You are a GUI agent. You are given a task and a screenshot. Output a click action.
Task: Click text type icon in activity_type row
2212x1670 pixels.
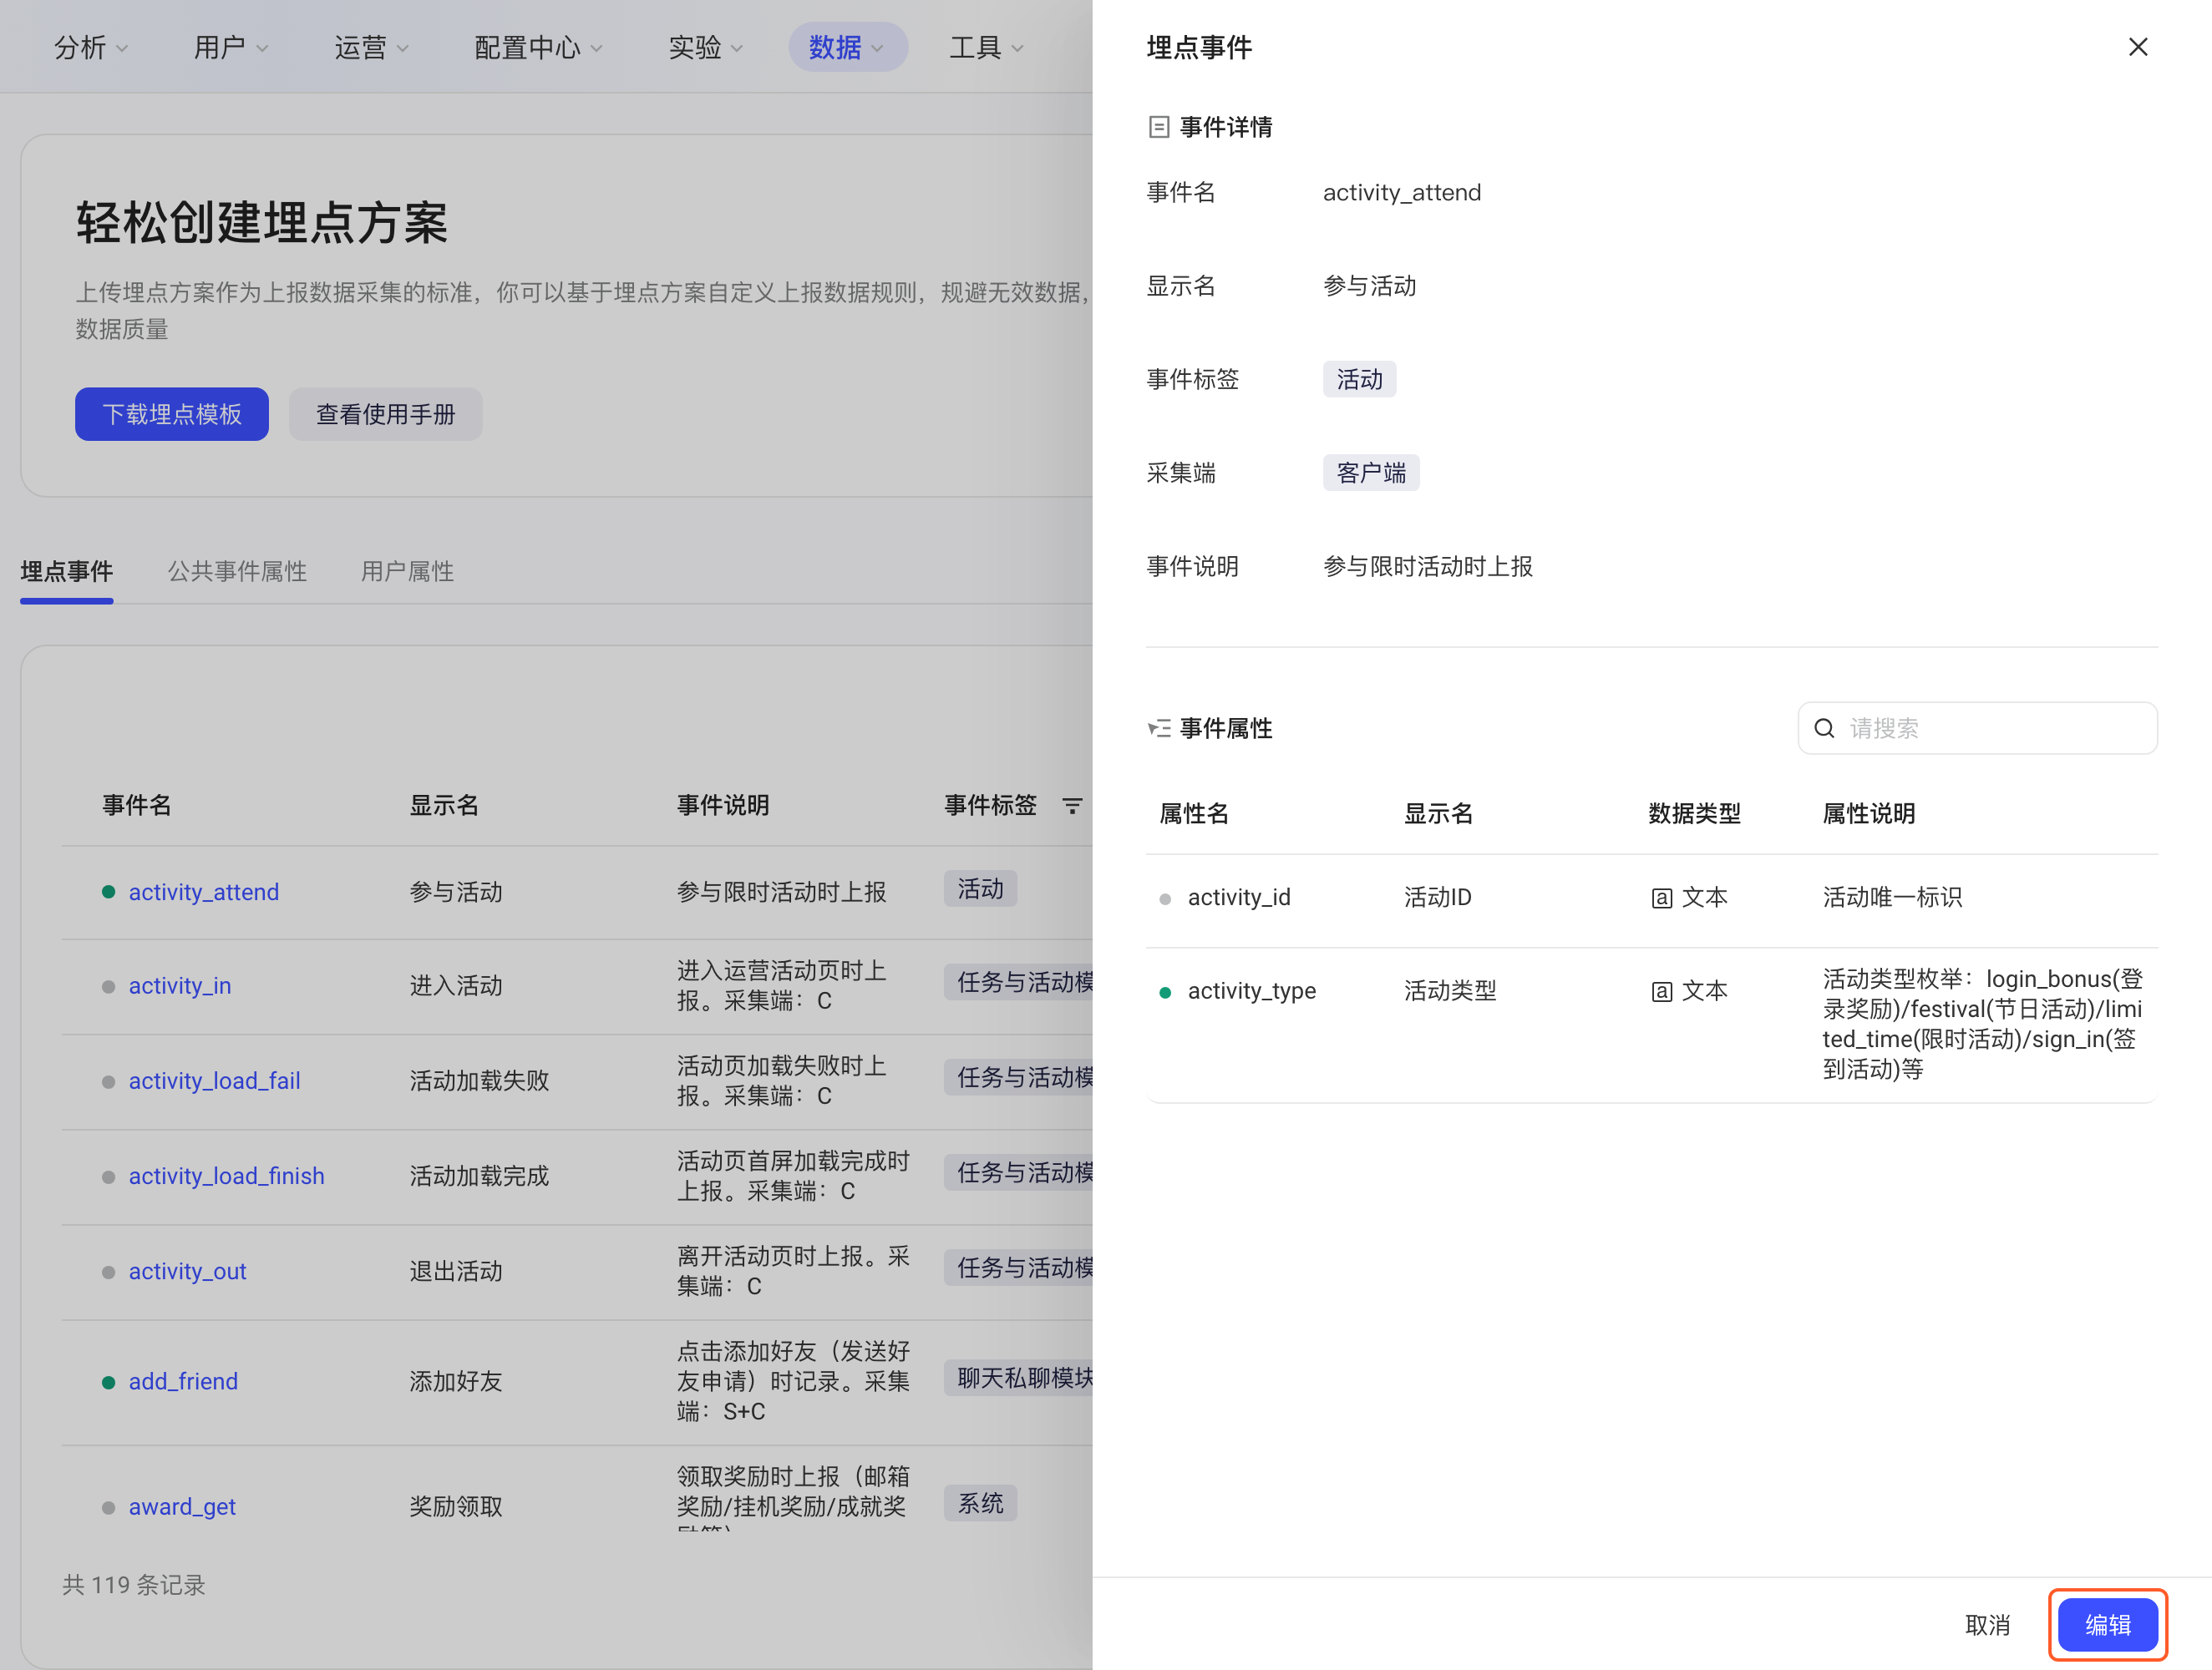1661,991
